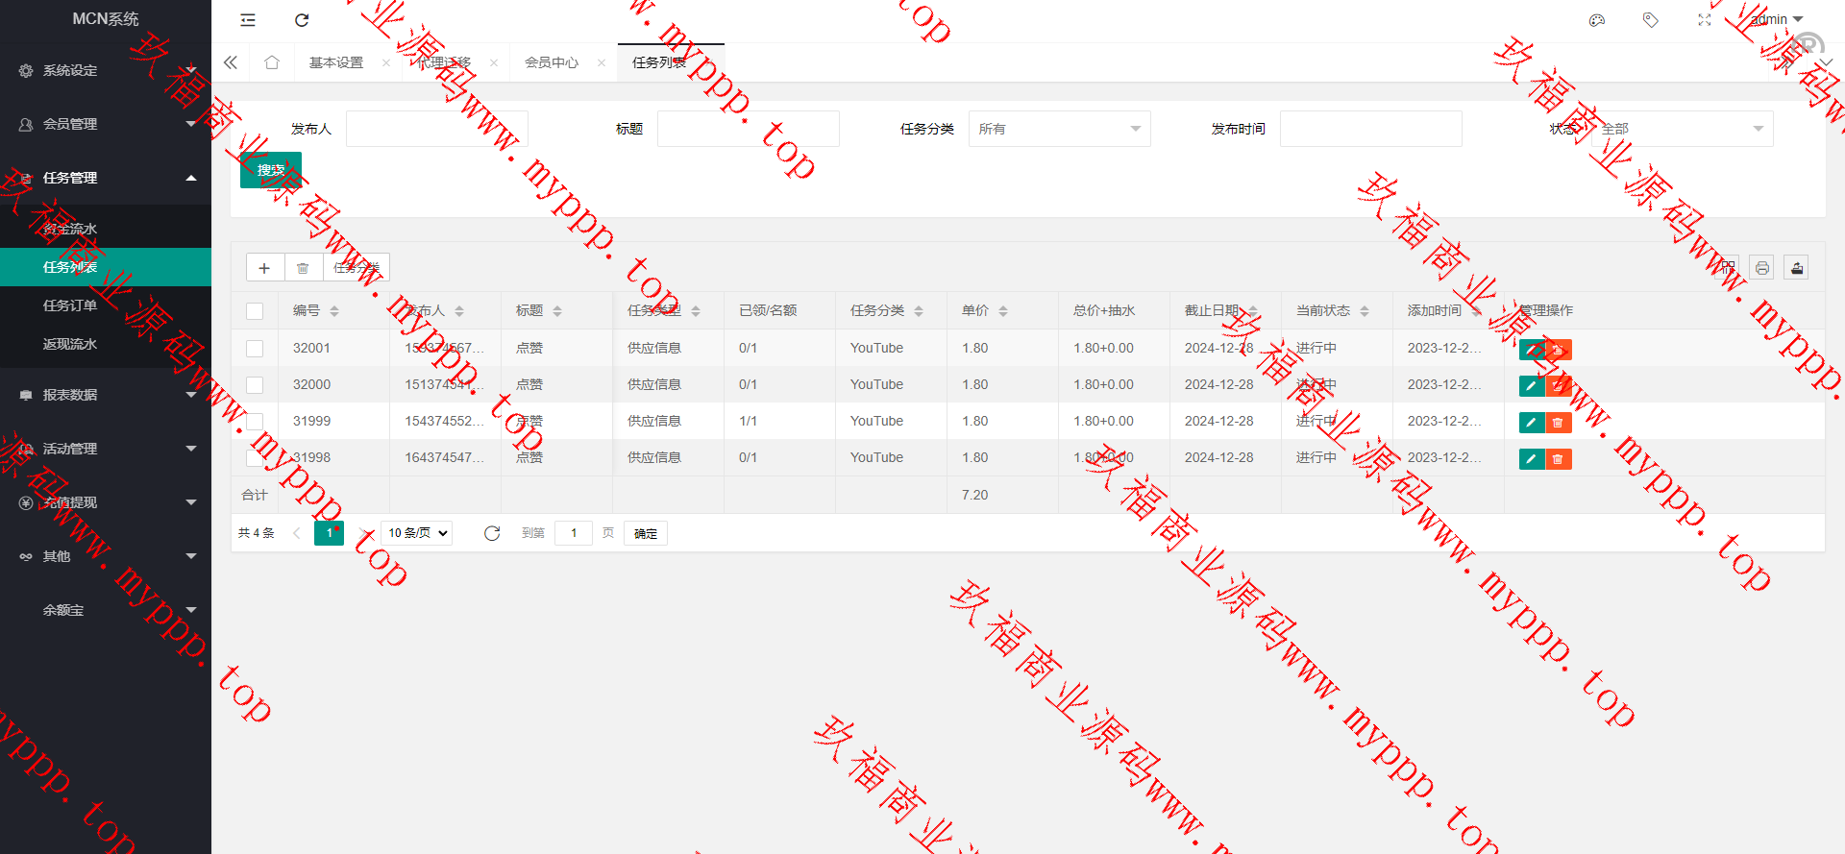
Task: Open the 任务分类 filter dropdown
Action: tap(1059, 129)
